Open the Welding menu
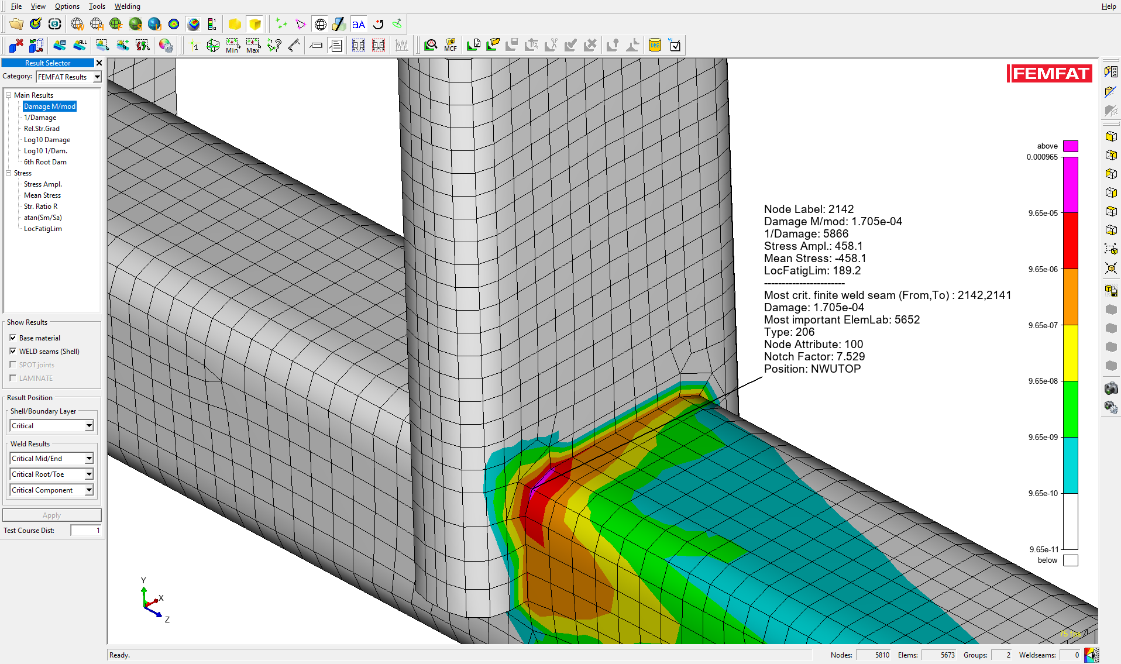 click(x=127, y=6)
